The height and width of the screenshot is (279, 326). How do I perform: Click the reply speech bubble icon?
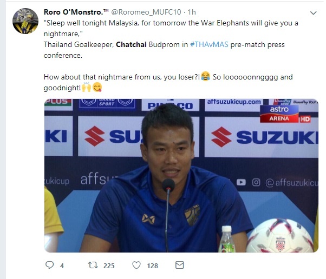pos(49,265)
